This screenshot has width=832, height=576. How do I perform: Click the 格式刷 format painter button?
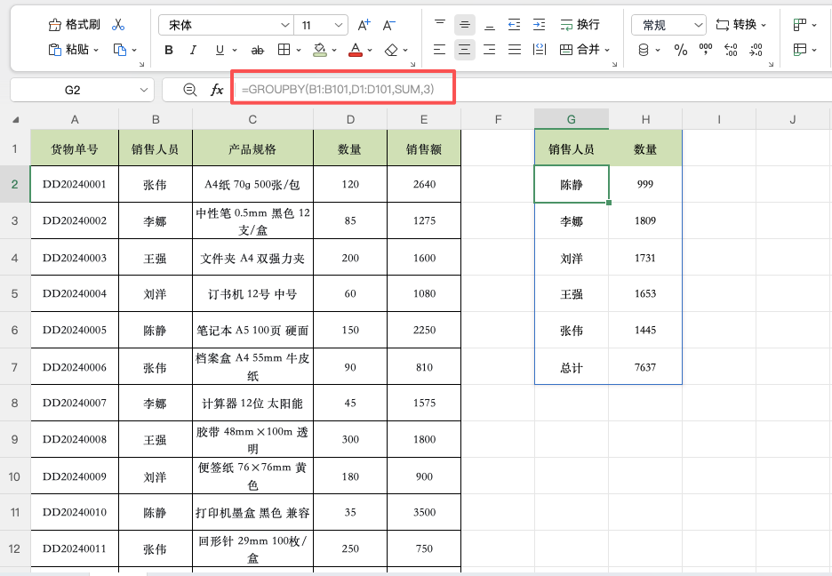coord(75,24)
